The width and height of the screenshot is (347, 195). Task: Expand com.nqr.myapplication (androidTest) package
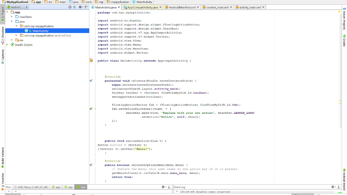tap(17, 35)
